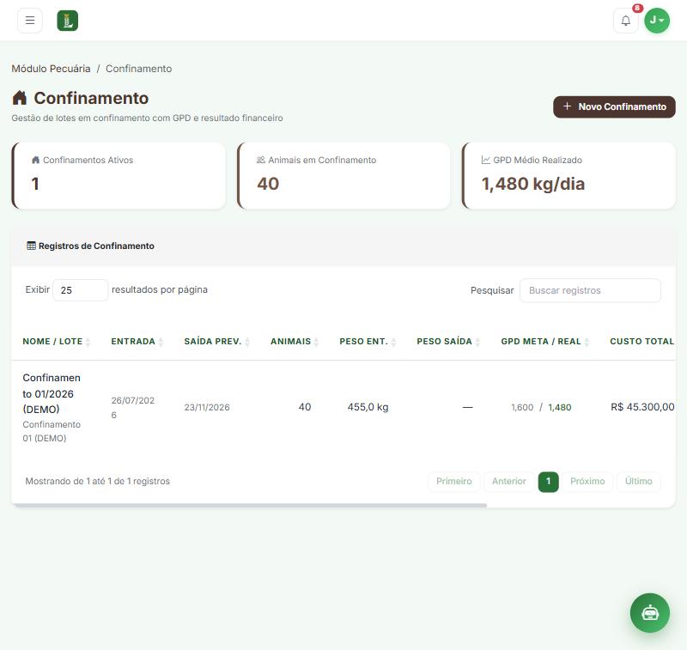Open the hamburger sidebar menu

[x=30, y=20]
